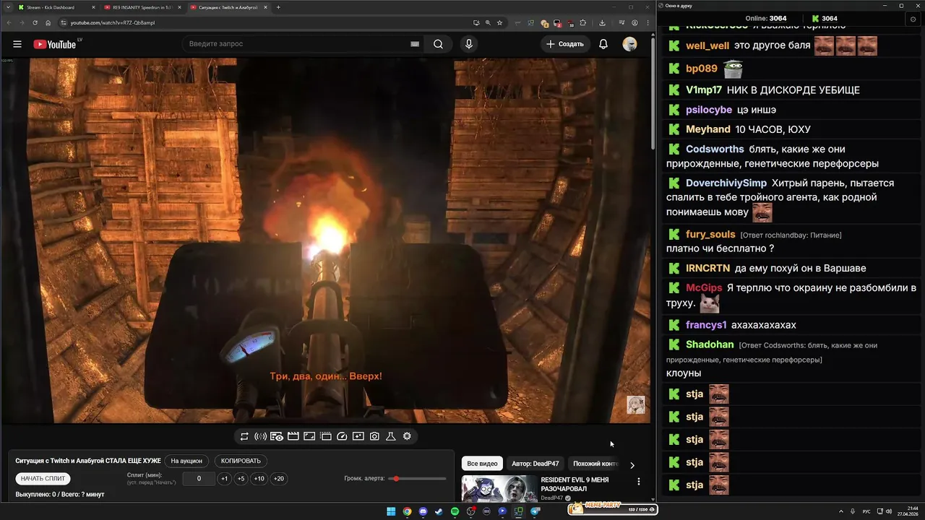Adjust the Громк. алерта volume slider

417,479
